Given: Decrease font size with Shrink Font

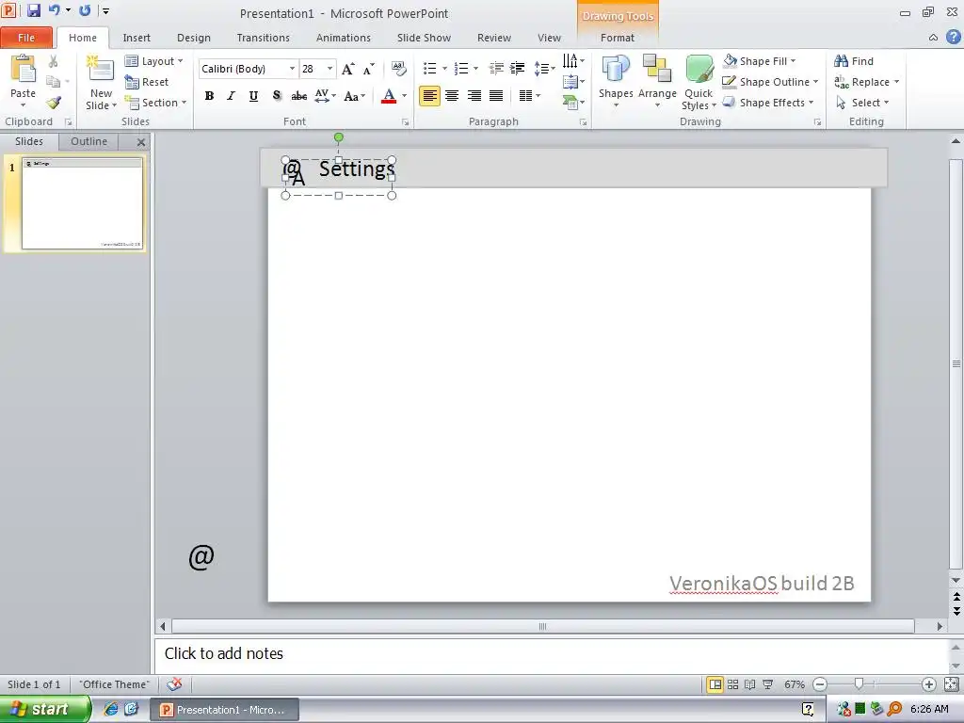Looking at the screenshot, I should coord(368,69).
